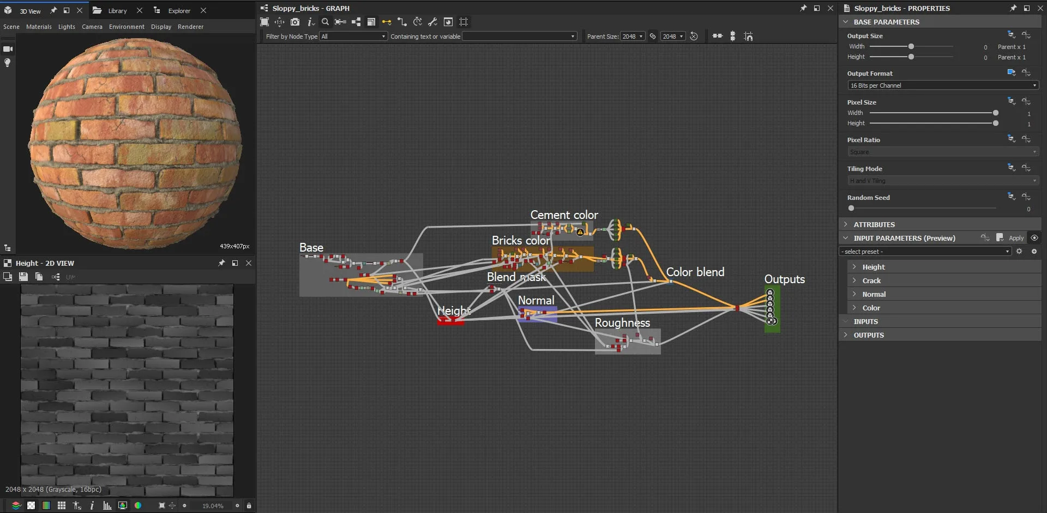
Task: Open the Materials menu in 3D view
Action: 39,27
